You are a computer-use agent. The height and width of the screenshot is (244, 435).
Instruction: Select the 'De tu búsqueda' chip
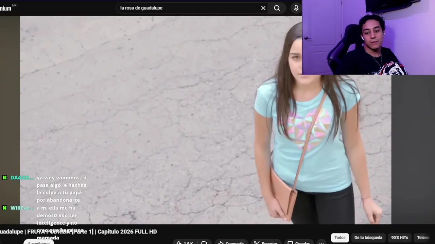[368, 238]
